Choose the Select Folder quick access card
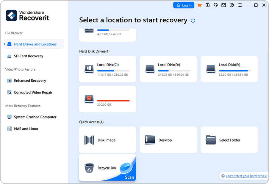This screenshot has width=269, height=184. click(x=229, y=140)
